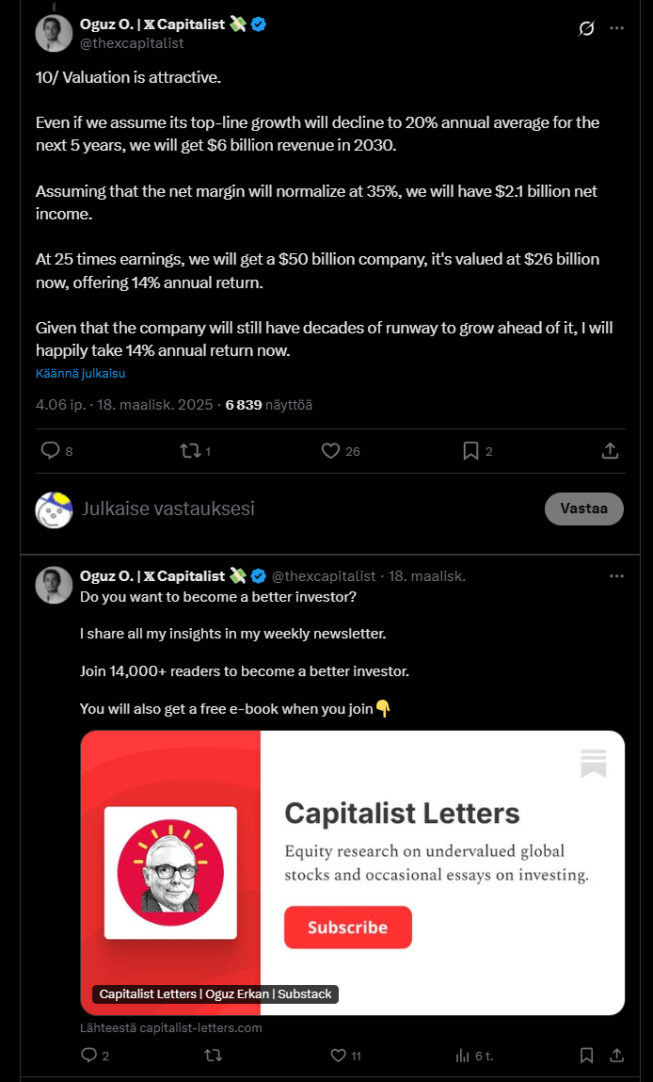Open the Capitalist Letters Substack card
This screenshot has width=653, height=1082.
coord(352,872)
